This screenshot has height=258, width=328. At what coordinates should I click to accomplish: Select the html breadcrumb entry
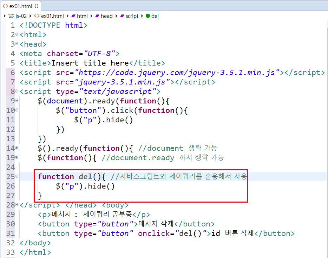[x=82, y=16]
